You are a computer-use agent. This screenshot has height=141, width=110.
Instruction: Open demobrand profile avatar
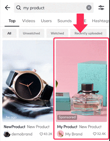tap(7, 134)
